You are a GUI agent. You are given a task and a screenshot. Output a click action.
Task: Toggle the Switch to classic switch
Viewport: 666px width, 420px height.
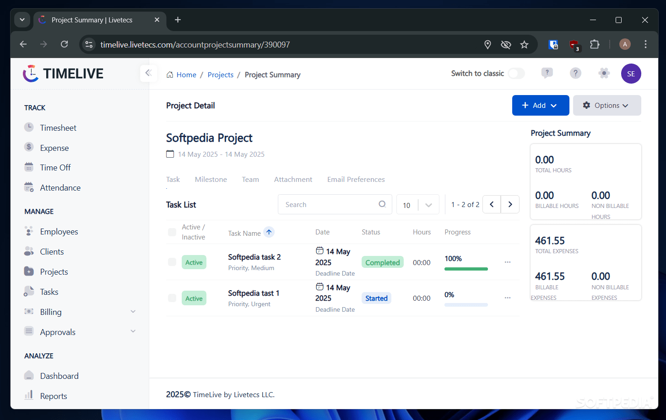[x=516, y=73]
